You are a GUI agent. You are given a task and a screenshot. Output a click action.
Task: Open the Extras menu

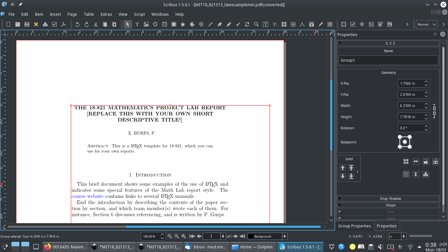click(x=106, y=14)
